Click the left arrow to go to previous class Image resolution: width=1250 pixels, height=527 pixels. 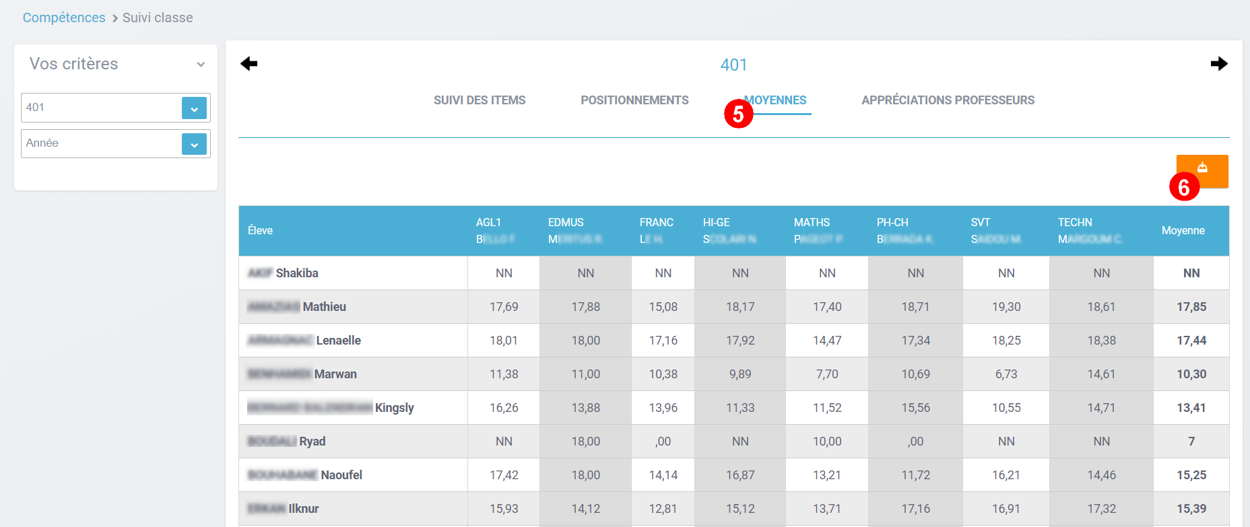point(249,64)
